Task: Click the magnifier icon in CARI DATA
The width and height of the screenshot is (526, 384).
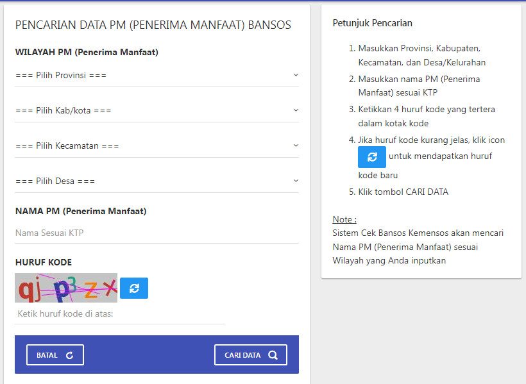Action: [273, 355]
